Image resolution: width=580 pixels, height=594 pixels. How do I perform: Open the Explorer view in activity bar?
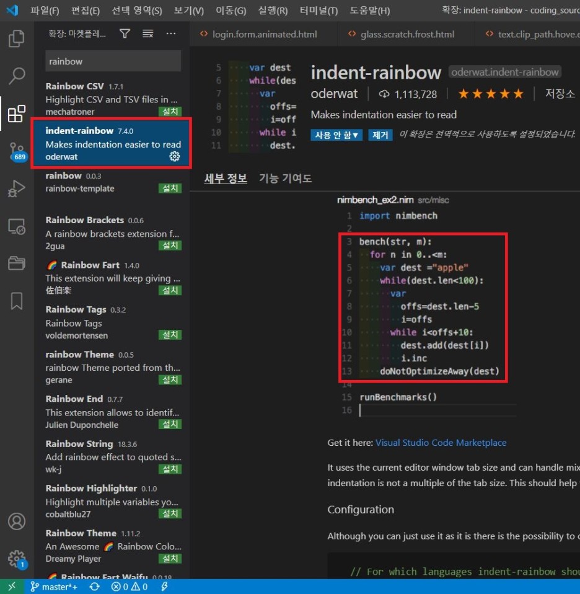pos(16,38)
